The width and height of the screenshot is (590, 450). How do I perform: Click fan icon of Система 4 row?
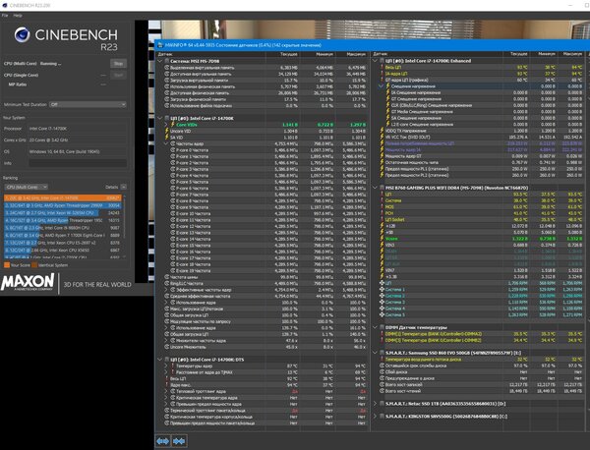click(x=382, y=309)
